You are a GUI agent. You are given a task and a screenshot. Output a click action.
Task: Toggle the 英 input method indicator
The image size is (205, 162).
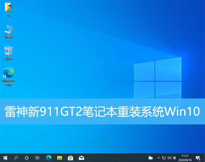coord(175,158)
